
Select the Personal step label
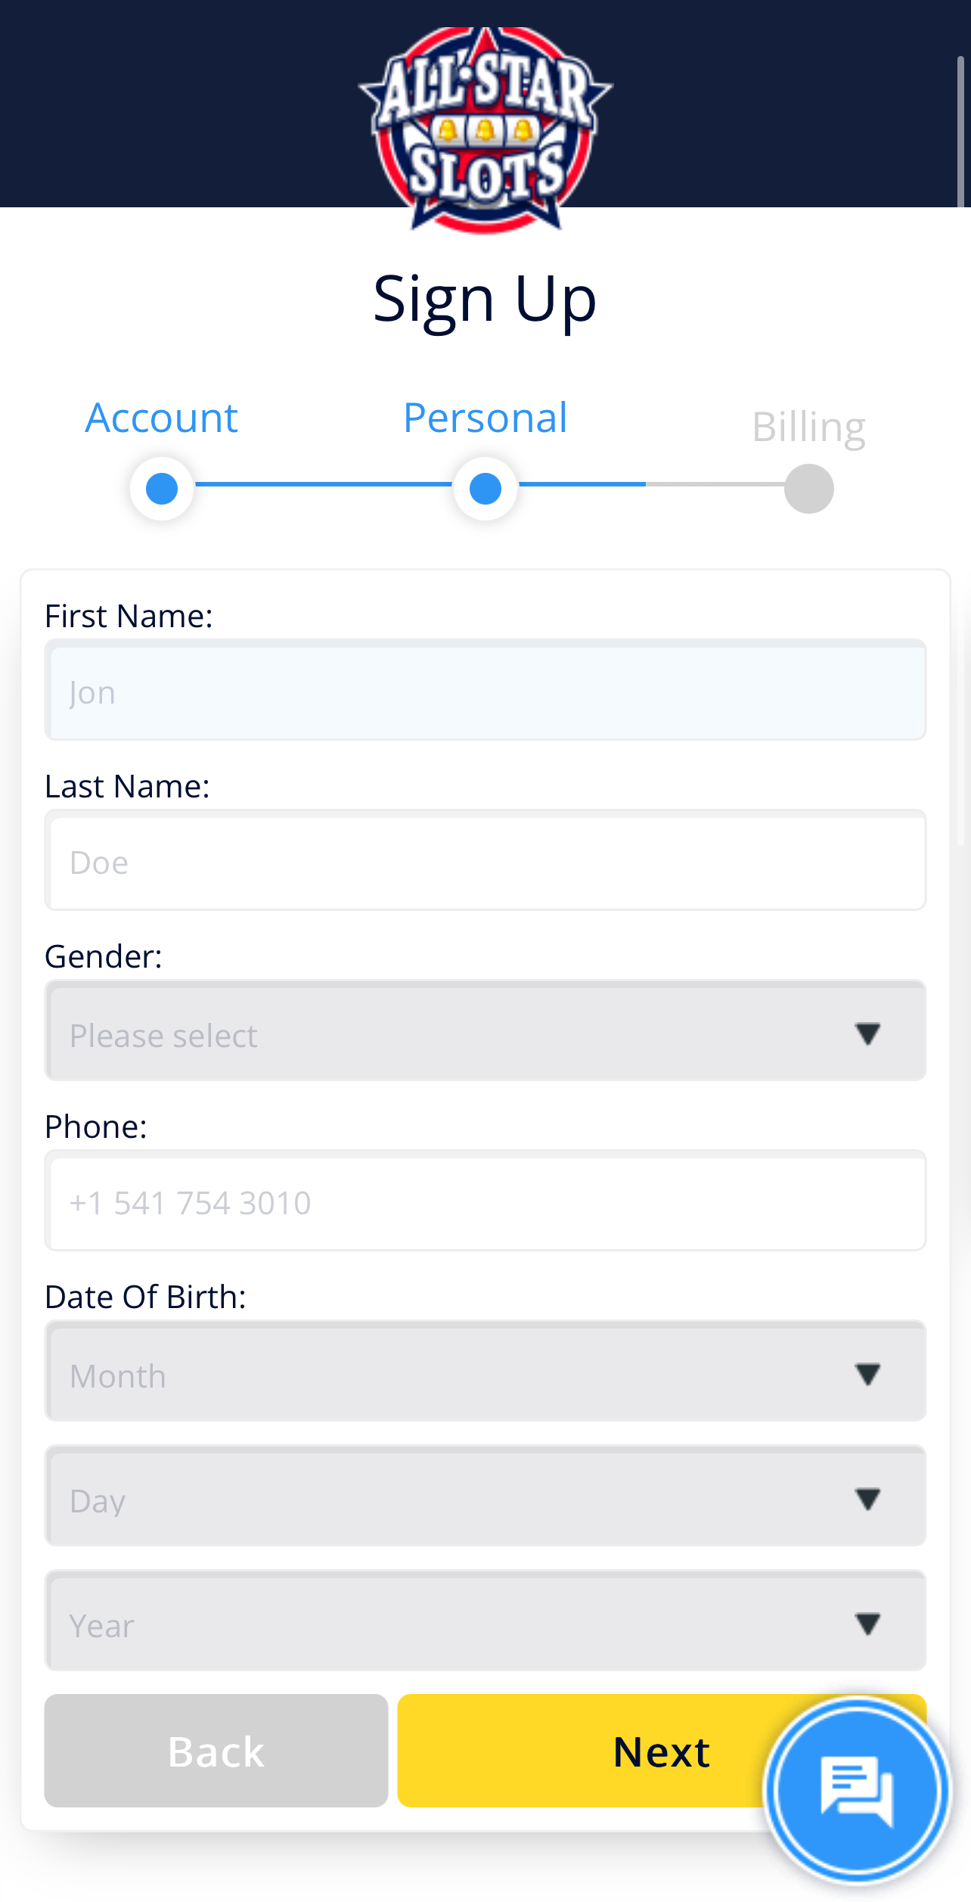tap(485, 418)
